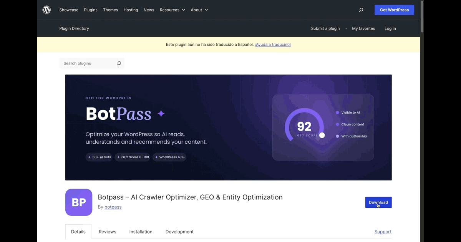Switch to the Development tab
This screenshot has height=242, width=461.
(x=179, y=232)
